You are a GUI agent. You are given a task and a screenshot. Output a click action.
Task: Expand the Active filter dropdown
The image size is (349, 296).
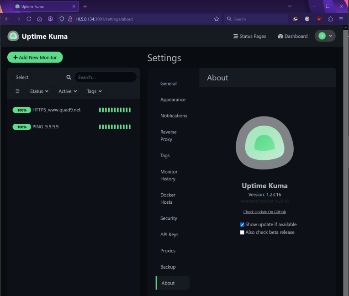(x=68, y=91)
